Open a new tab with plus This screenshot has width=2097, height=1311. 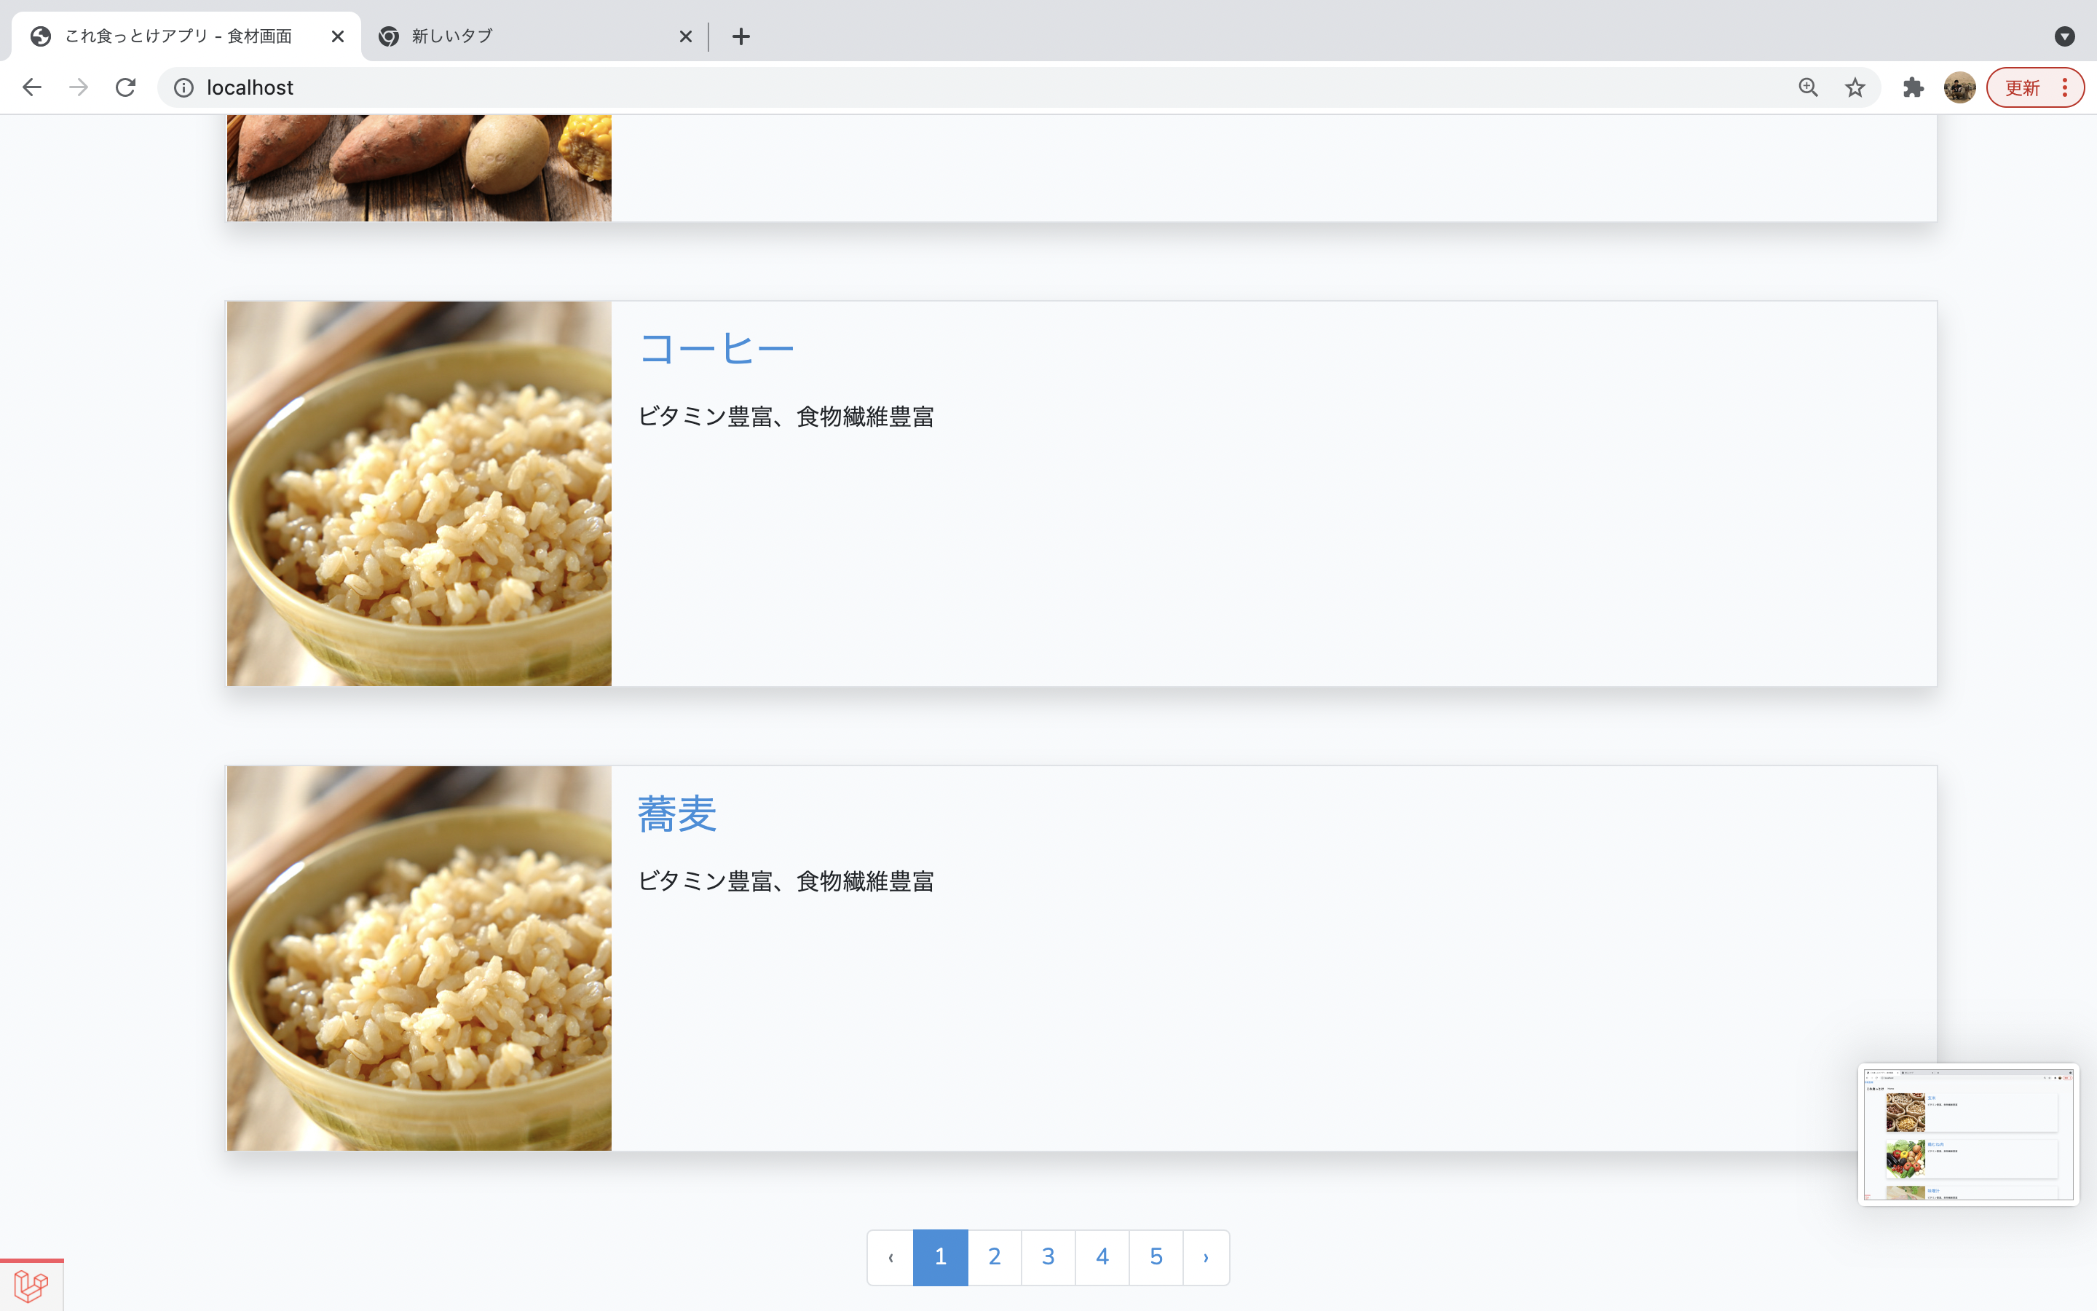(741, 36)
